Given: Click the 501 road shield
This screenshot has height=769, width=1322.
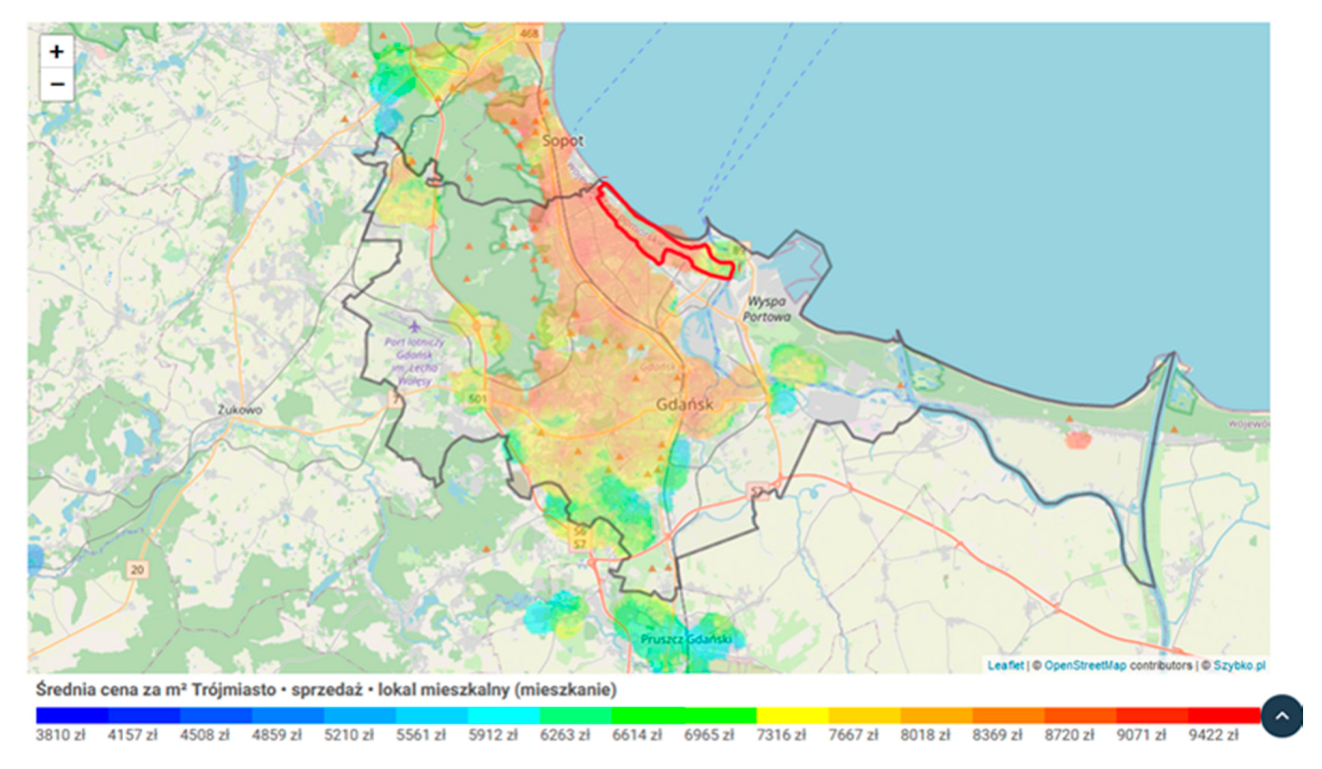Looking at the screenshot, I should click(x=477, y=398).
